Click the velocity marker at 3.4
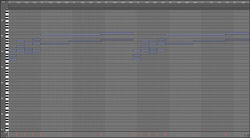250x138 pixels. click(x=101, y=135)
